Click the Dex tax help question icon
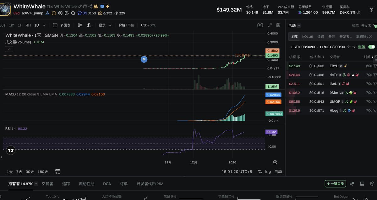Viewport: 377px width, 200px height. (x=358, y=12)
